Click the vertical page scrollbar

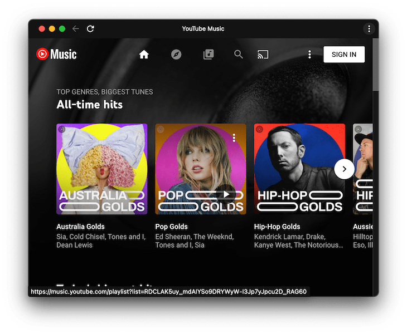375,64
